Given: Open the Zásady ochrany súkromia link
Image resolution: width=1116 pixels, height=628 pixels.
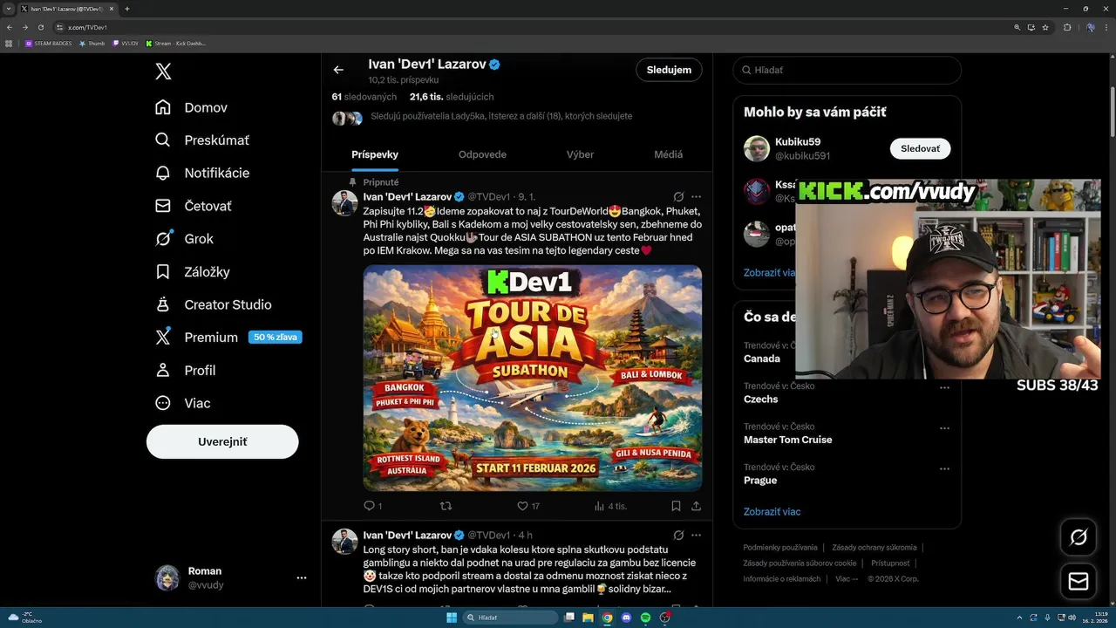Looking at the screenshot, I should click(x=874, y=548).
